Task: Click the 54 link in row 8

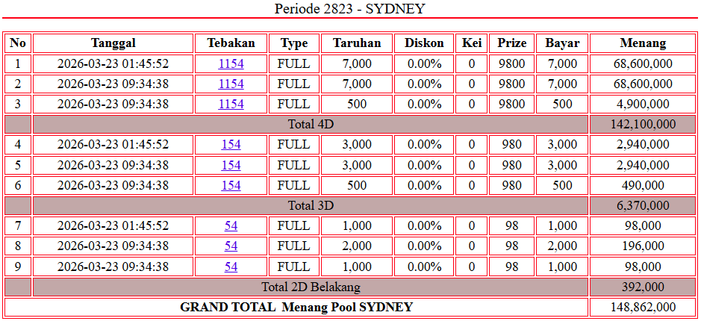Action: coord(231,246)
